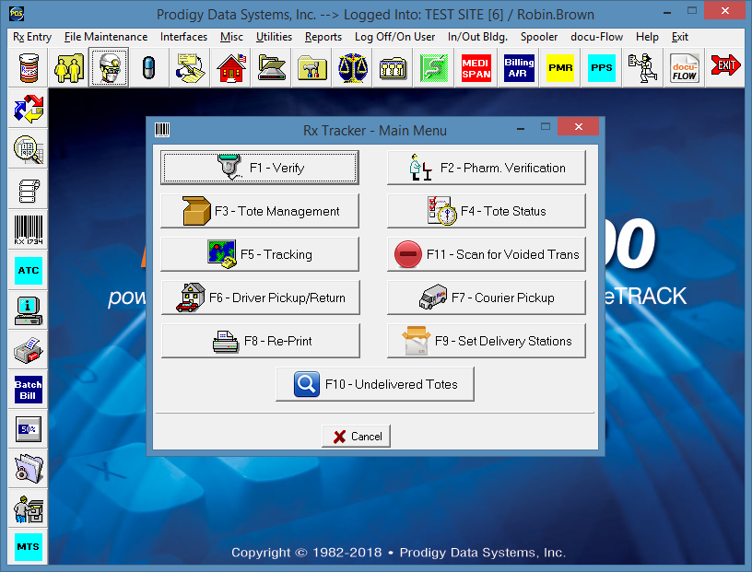Viewport: 752px width, 572px height.
Task: Click the ATC icon in left sidebar
Action: 29,271
